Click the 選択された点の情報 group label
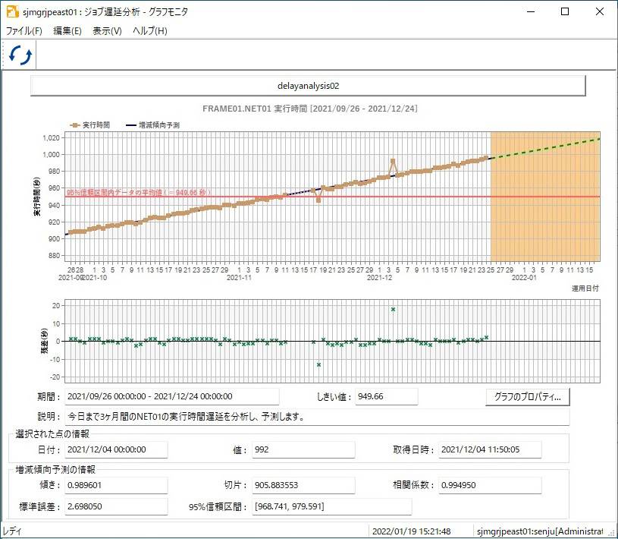The height and width of the screenshot is (539, 618). tap(52, 434)
